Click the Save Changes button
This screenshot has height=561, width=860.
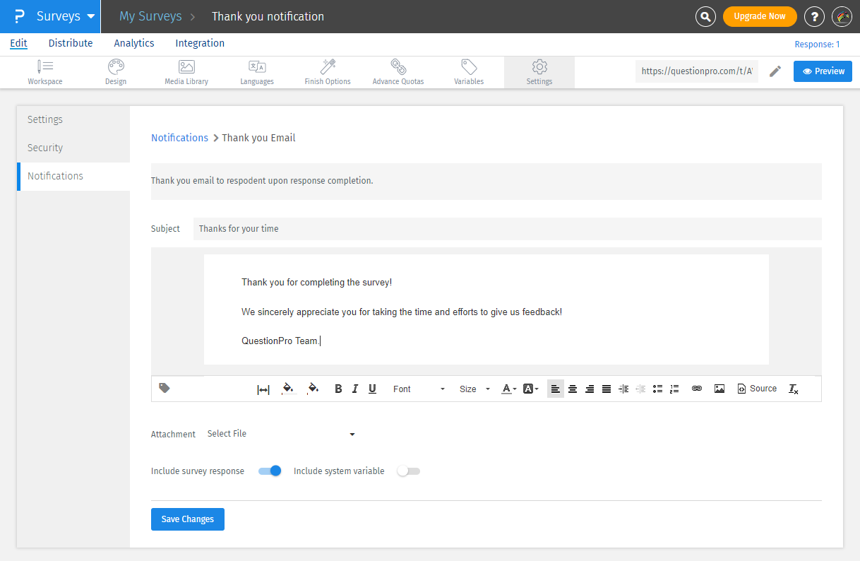click(x=187, y=519)
